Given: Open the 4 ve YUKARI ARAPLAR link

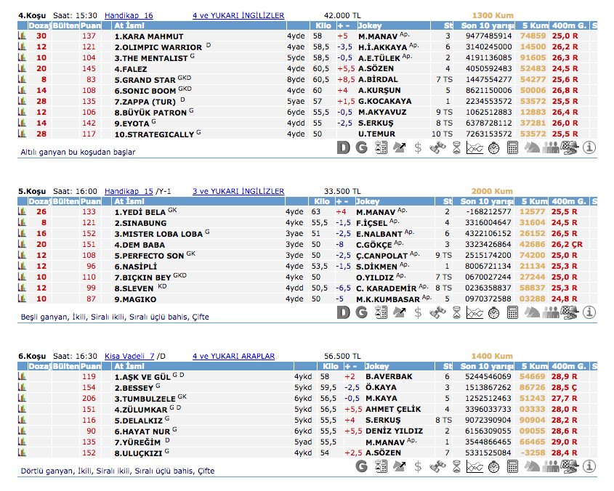Looking at the screenshot, I should pos(233,357).
